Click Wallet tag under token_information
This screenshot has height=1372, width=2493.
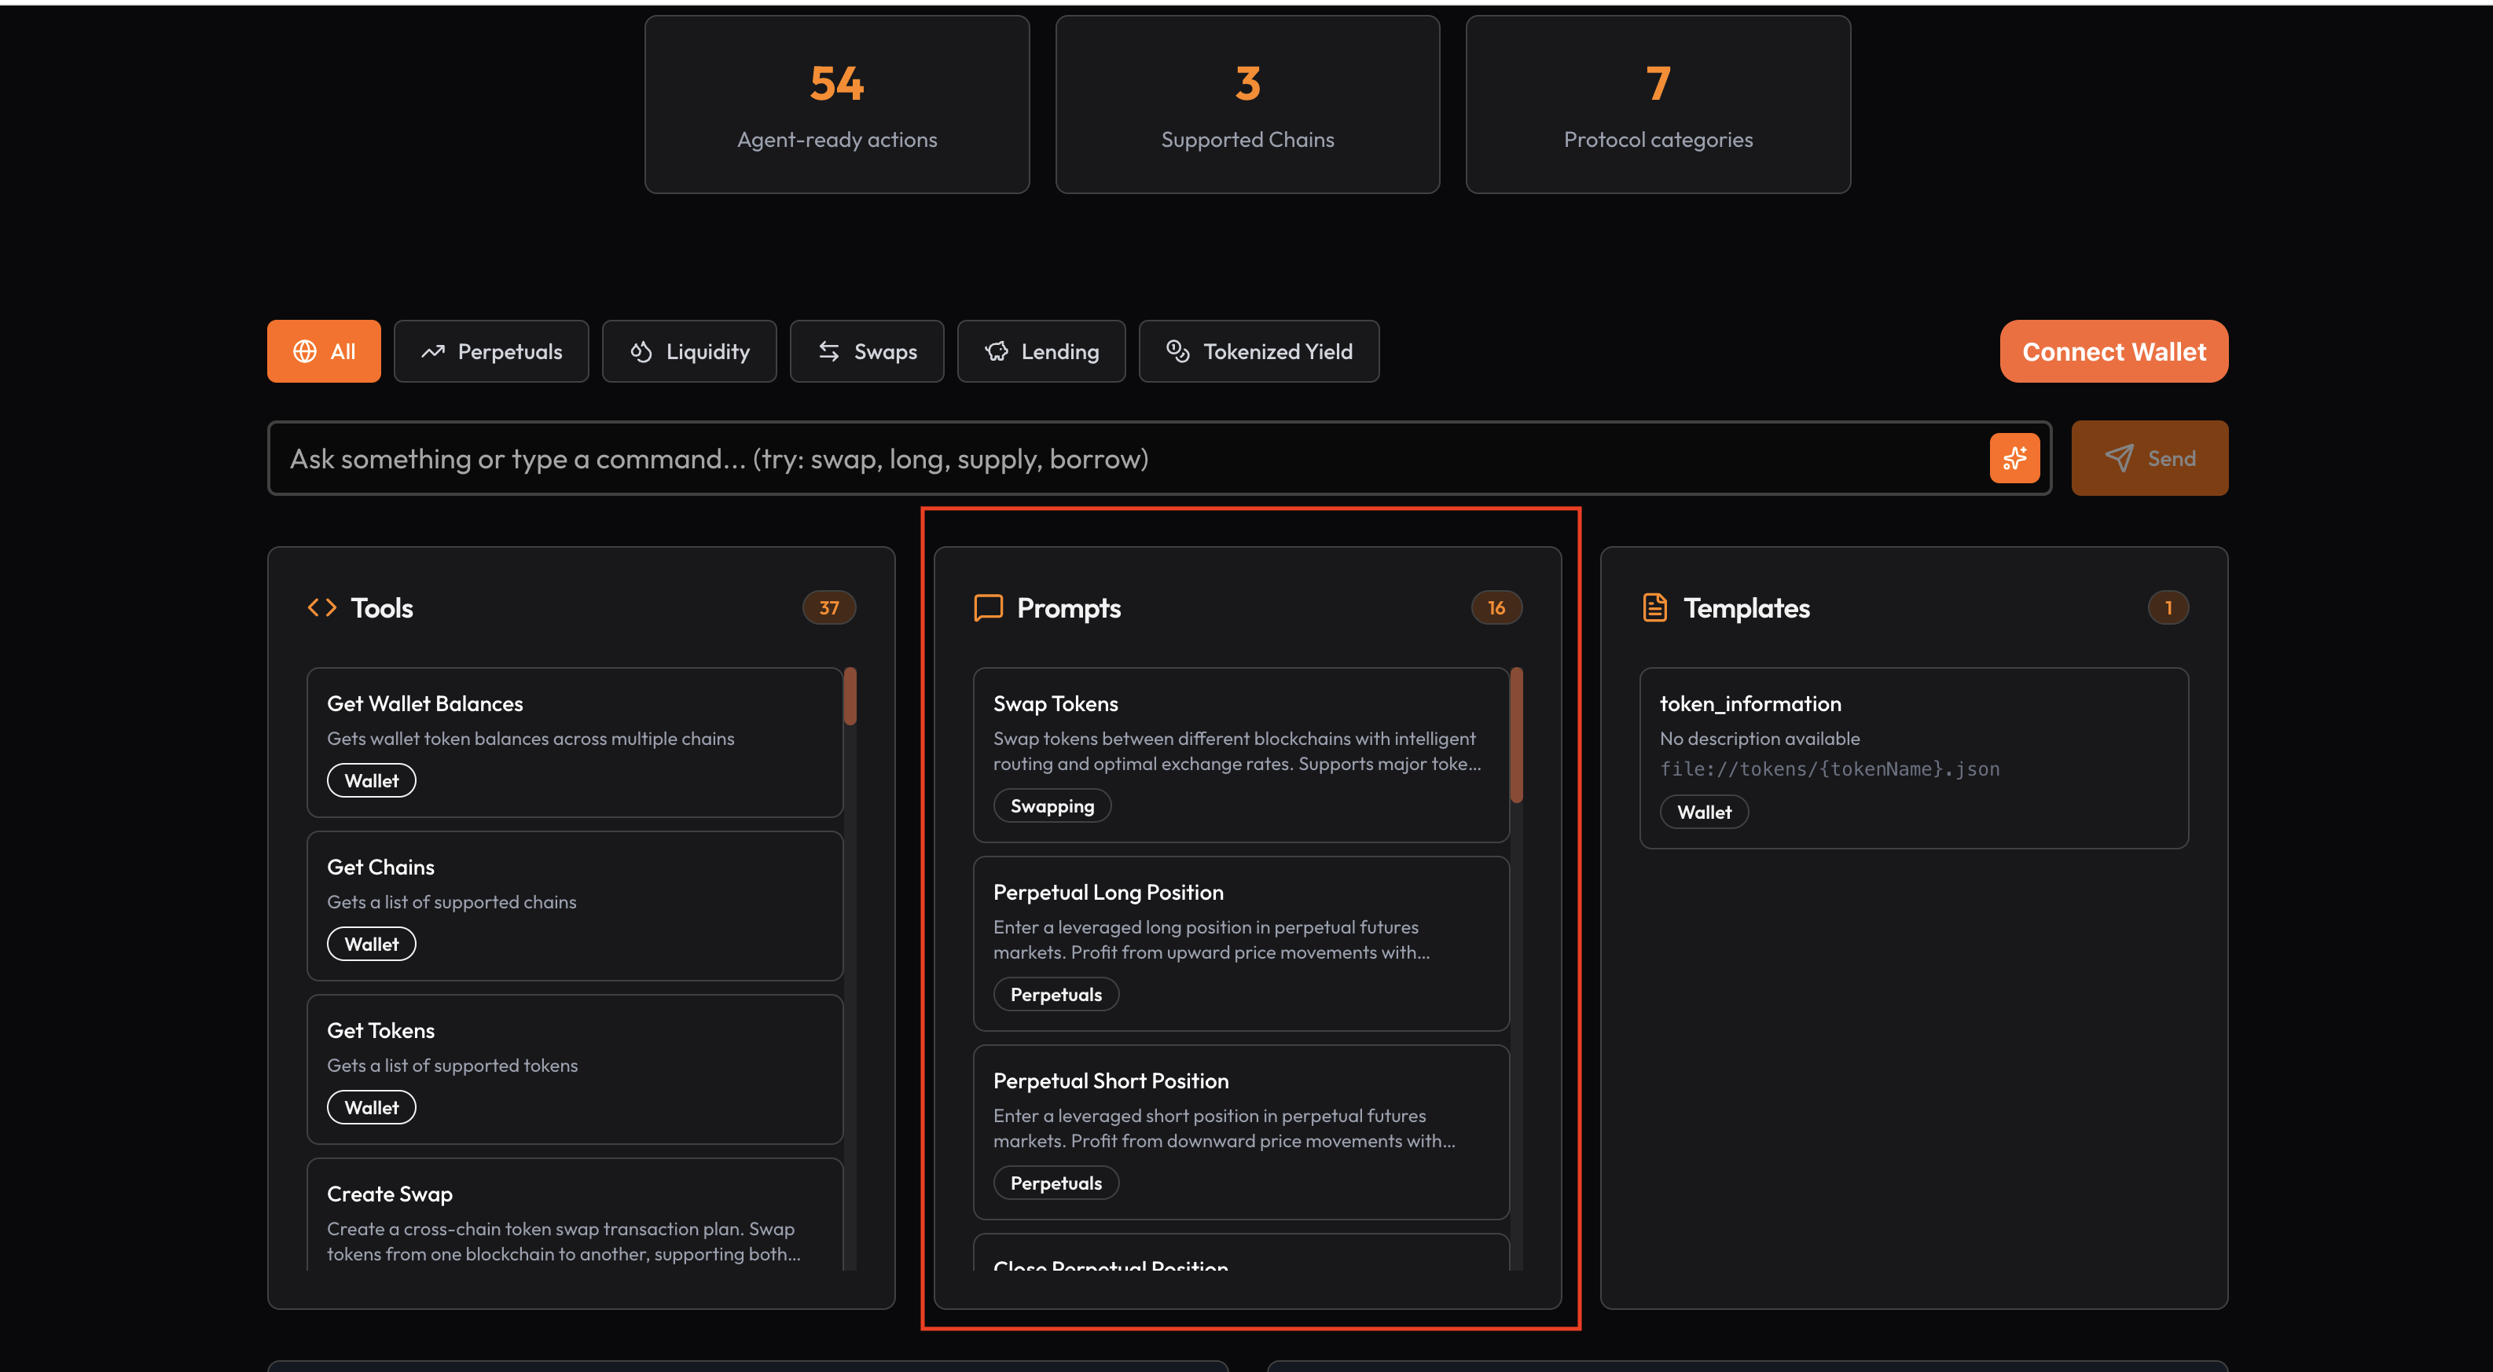(x=1704, y=812)
